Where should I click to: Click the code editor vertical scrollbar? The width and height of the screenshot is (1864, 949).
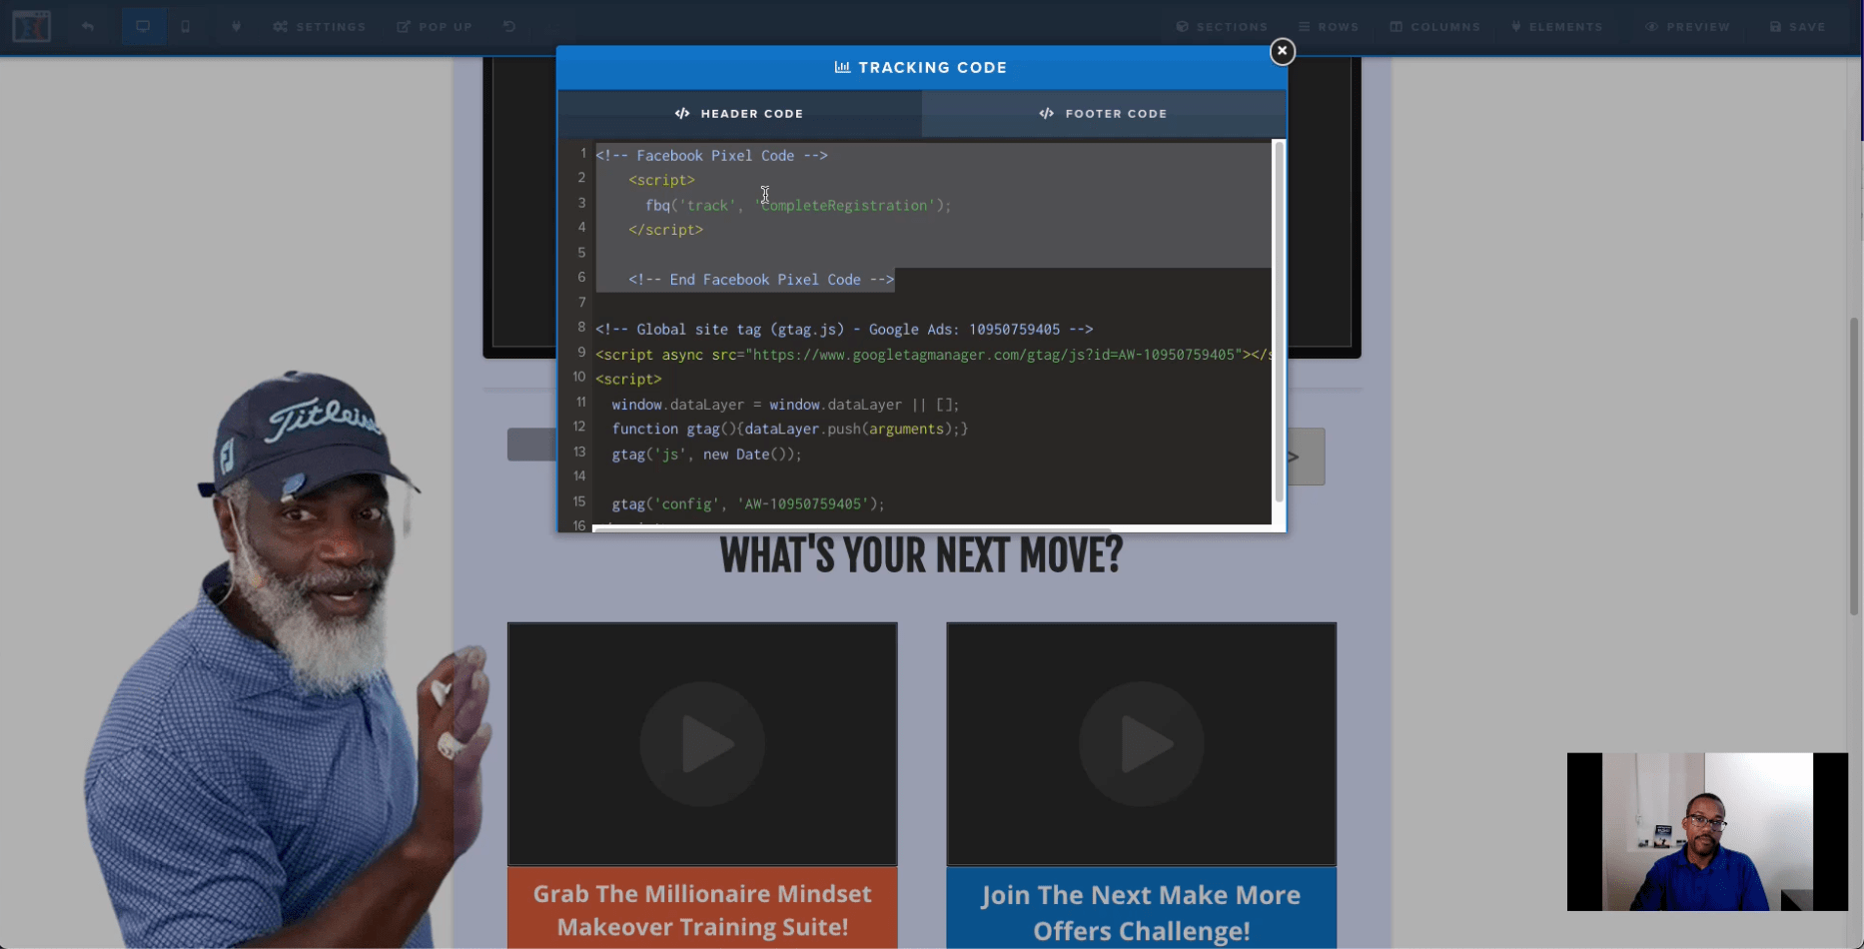1279,322
